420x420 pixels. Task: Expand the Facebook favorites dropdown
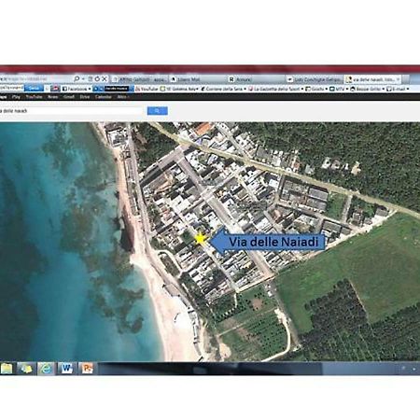tap(90, 89)
